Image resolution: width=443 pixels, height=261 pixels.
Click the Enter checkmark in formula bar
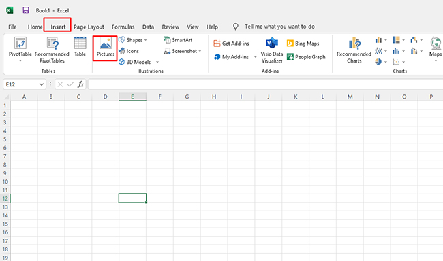(70, 84)
